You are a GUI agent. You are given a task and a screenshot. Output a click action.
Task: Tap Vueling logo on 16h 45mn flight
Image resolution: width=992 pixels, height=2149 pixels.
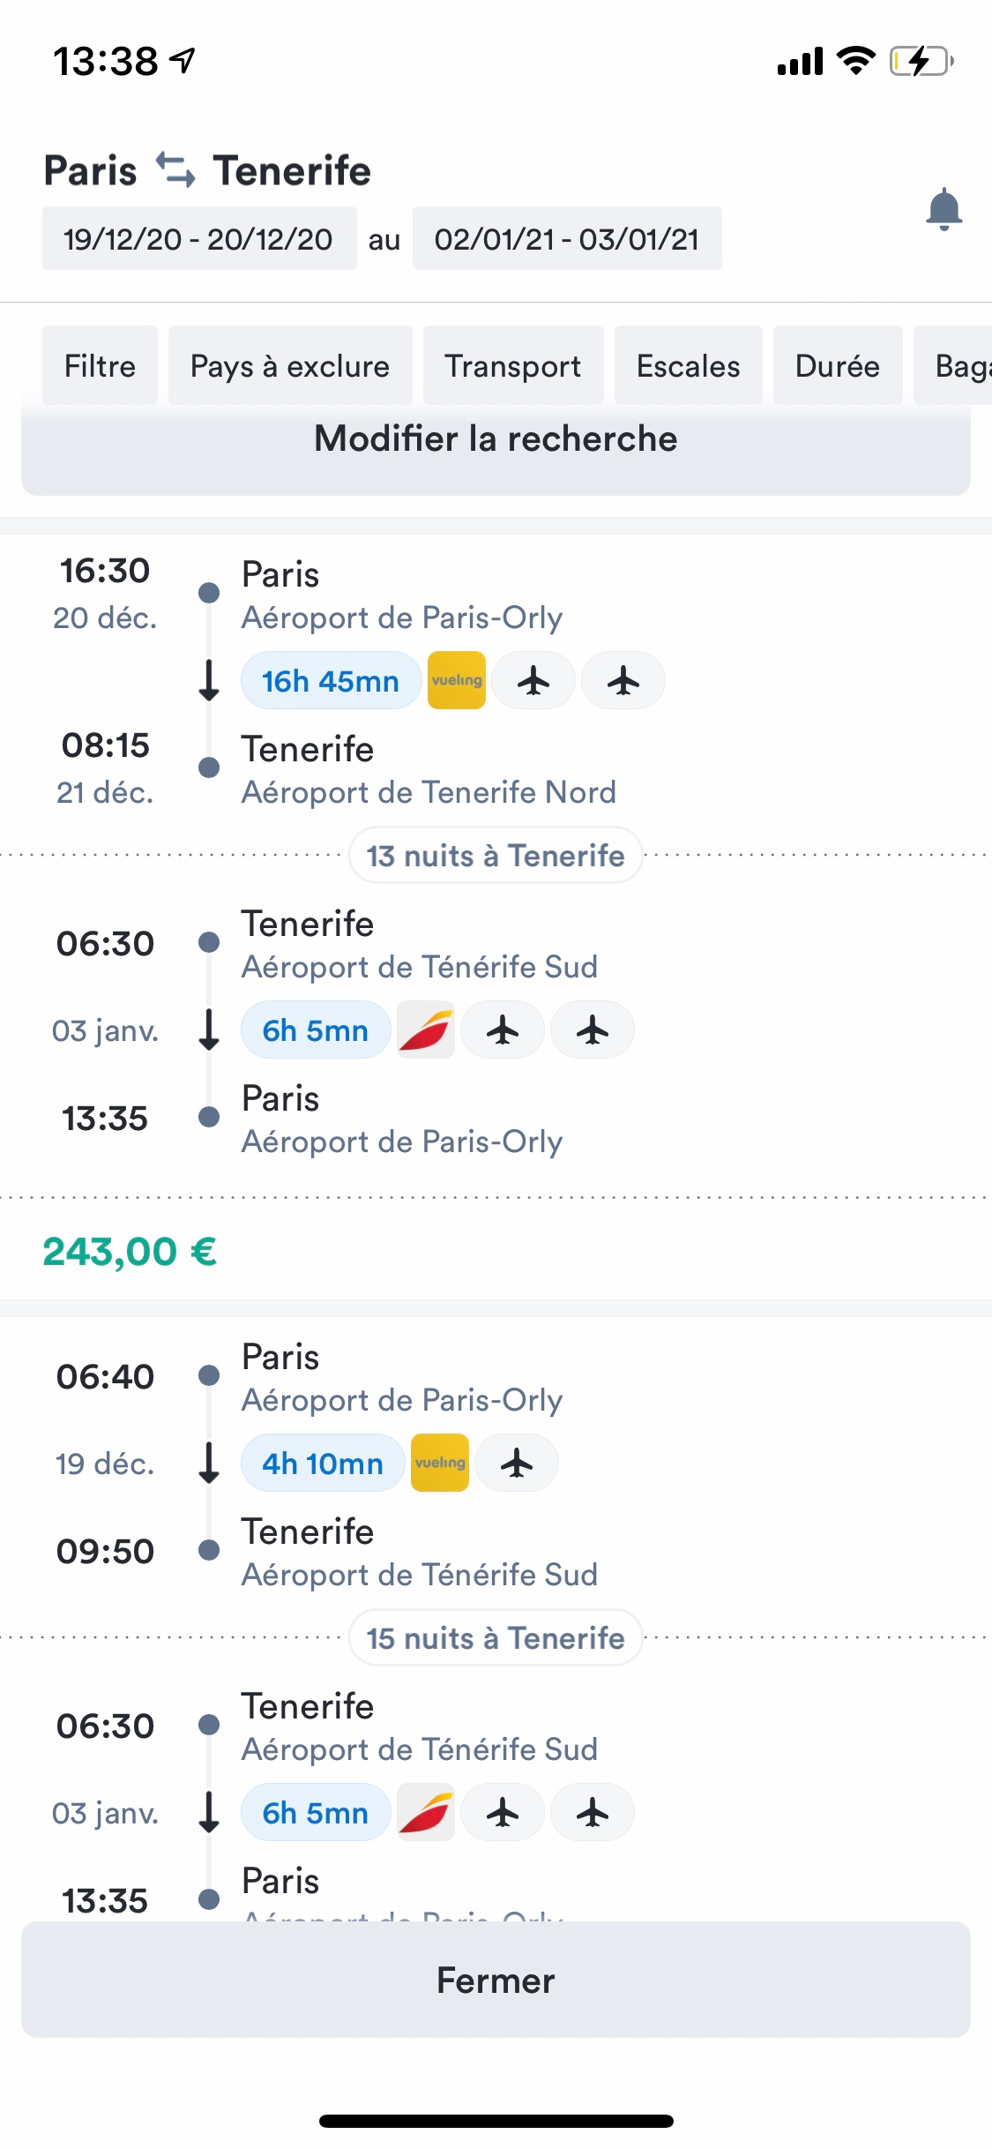tap(456, 681)
